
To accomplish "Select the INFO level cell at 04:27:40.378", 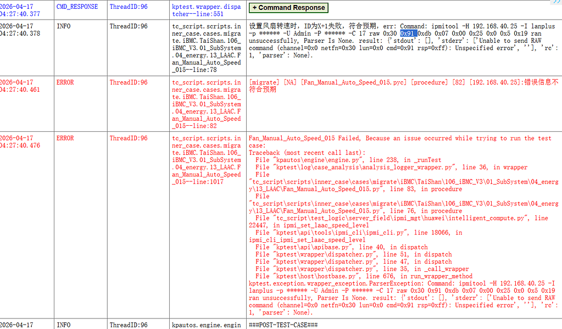I will (63, 26).
